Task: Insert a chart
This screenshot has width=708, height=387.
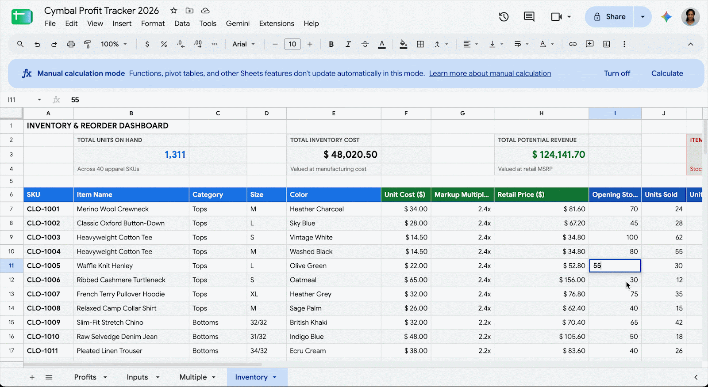Action: (606, 44)
